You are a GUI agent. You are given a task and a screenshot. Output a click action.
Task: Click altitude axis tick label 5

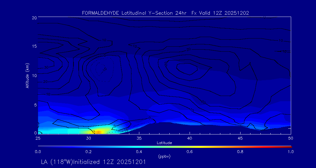point(35,105)
